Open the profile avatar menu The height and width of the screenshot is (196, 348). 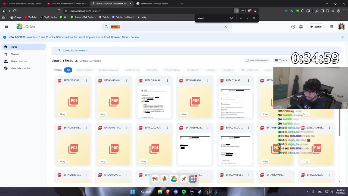tap(341, 27)
